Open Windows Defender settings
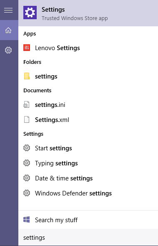Screen dimensions: 158x246 88,193
